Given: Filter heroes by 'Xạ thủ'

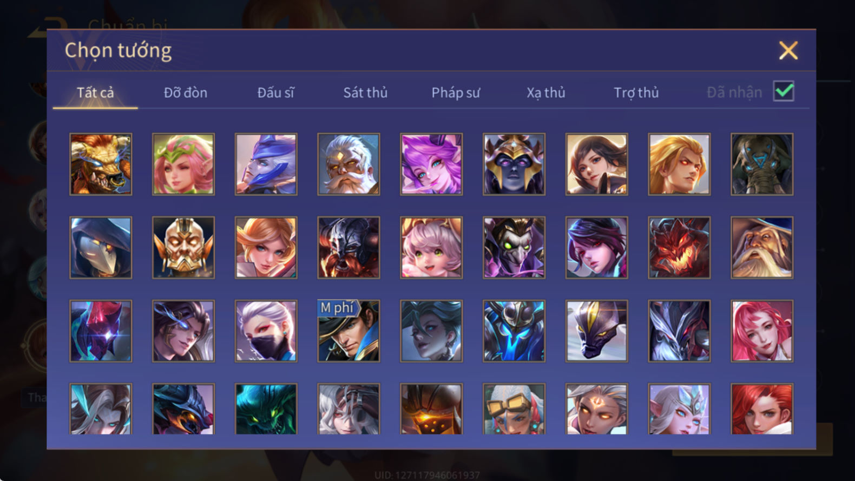Looking at the screenshot, I should 546,93.
